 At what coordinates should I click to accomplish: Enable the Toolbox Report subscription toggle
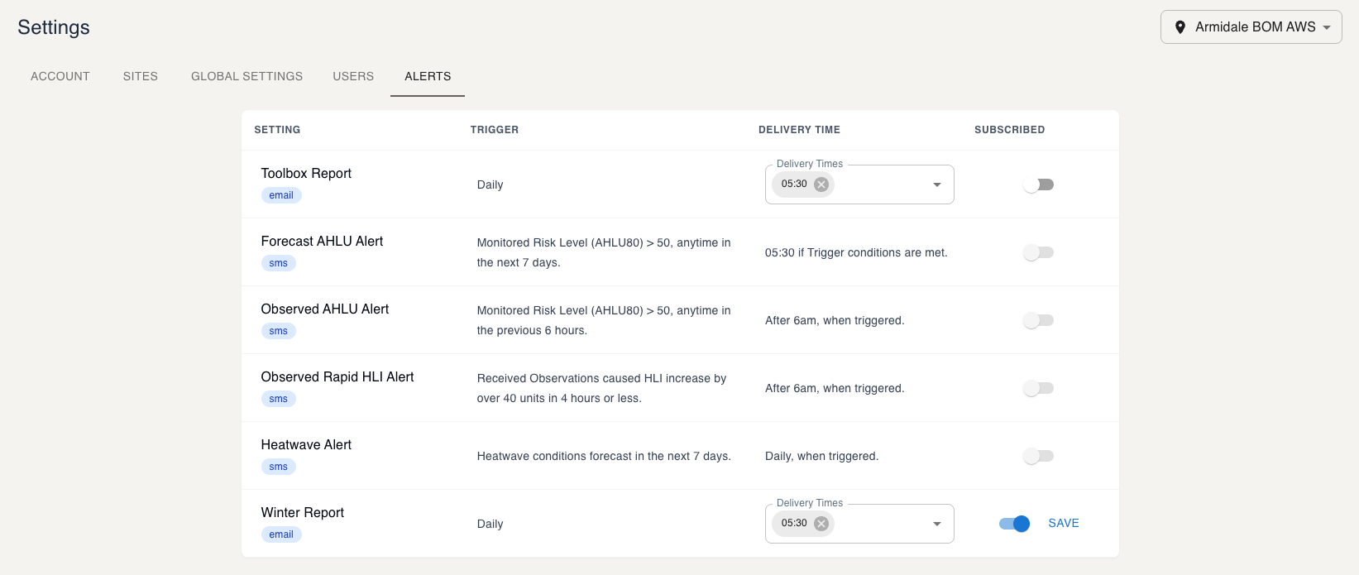[1038, 184]
